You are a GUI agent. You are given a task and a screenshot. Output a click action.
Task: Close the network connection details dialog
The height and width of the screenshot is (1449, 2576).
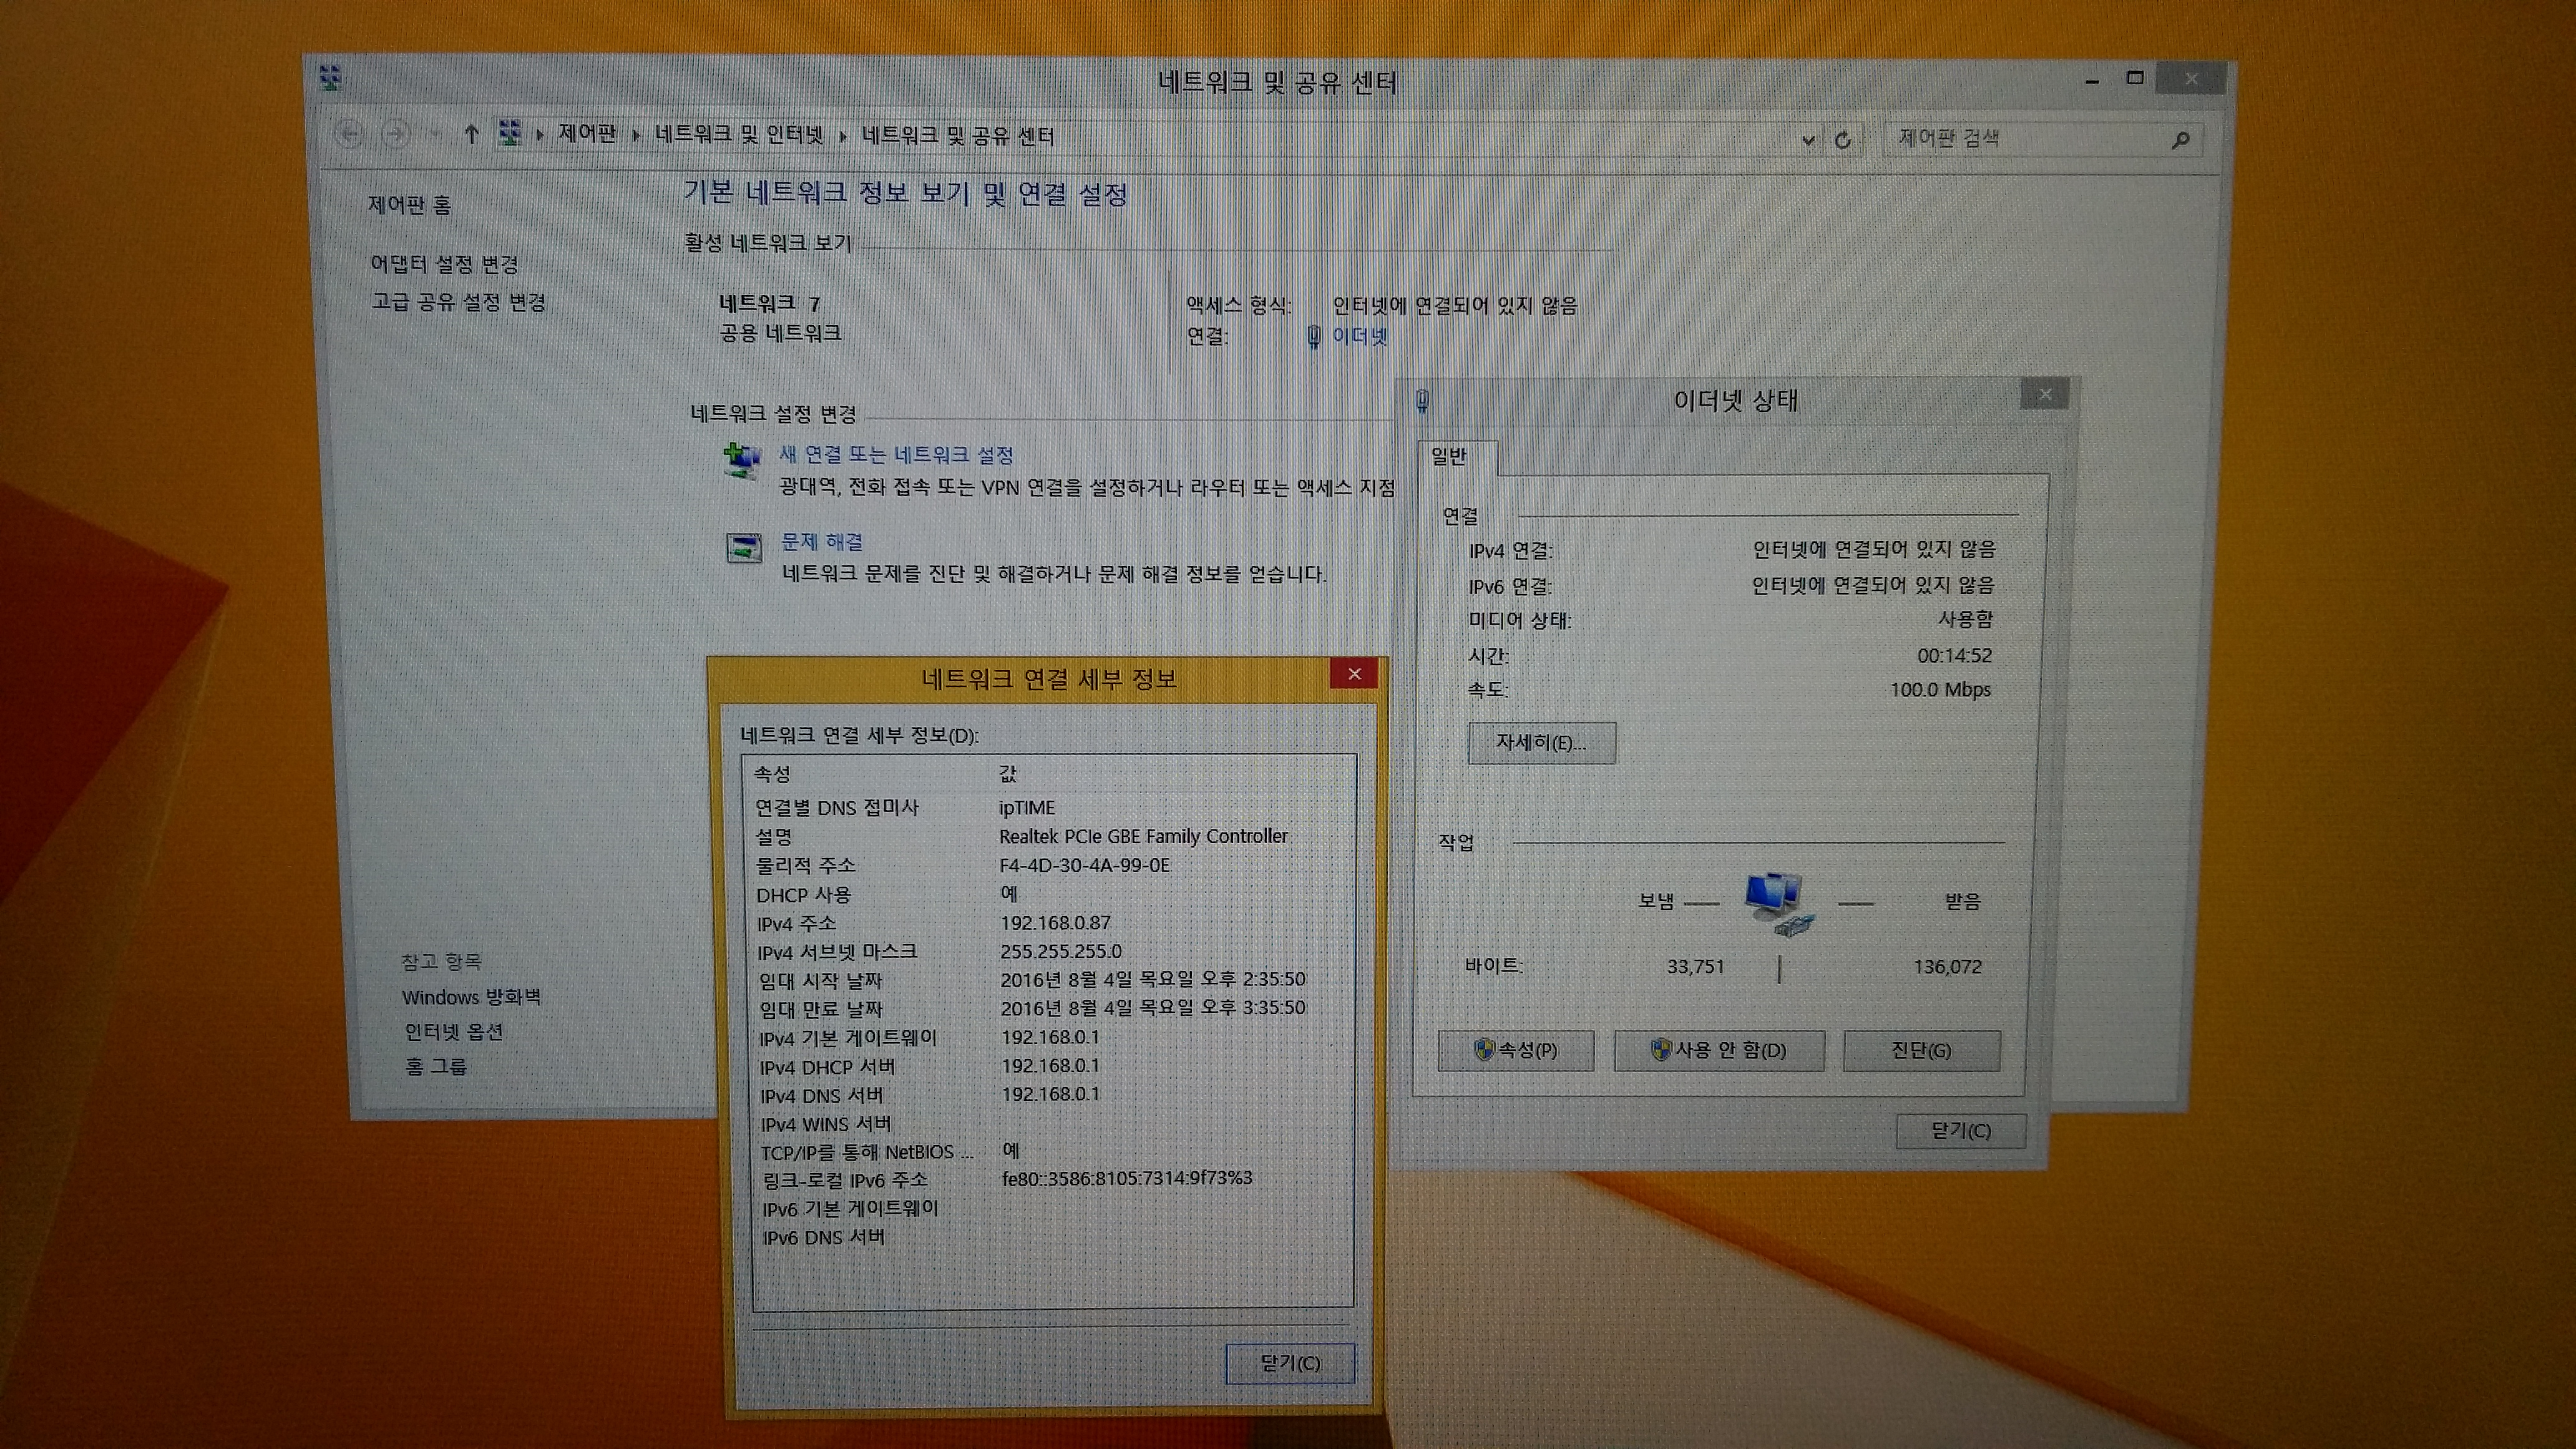(x=1354, y=674)
